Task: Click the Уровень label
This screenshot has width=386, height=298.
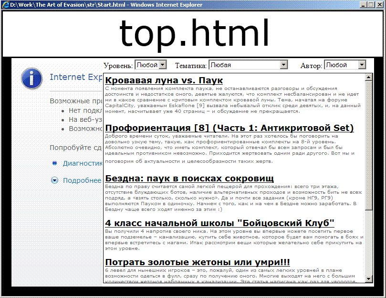Action: pyautogui.click(x=118, y=66)
